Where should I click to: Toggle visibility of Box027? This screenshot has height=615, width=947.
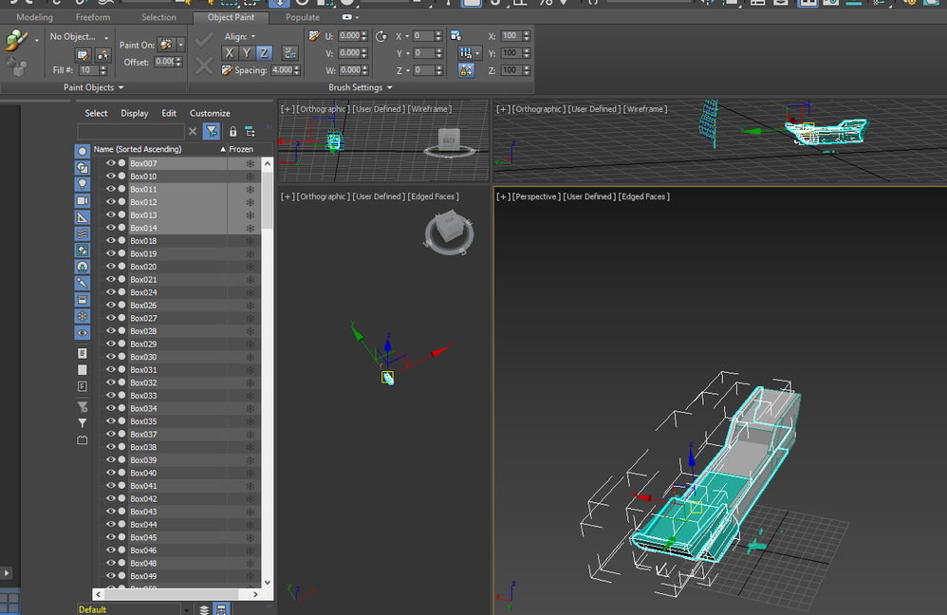click(x=110, y=318)
